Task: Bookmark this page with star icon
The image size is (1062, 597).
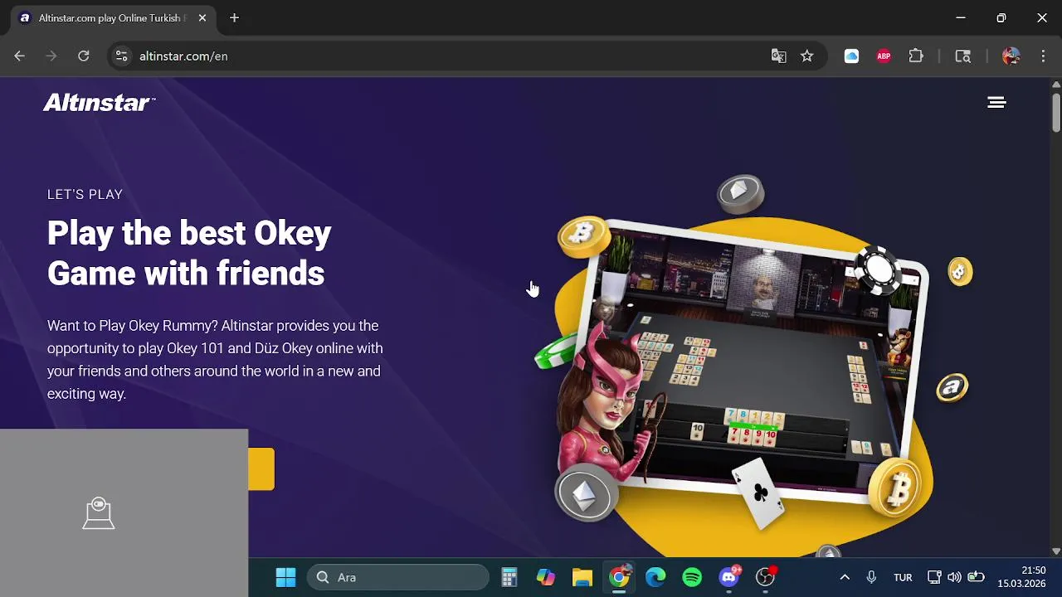Action: point(806,56)
